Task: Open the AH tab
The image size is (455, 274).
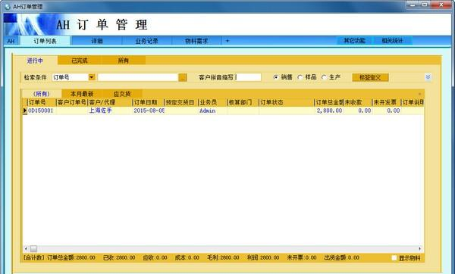Action: 11,41
